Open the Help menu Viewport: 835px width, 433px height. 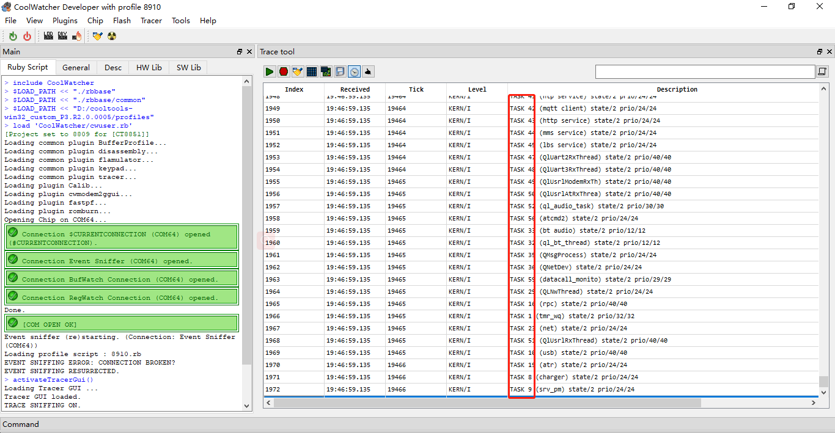208,21
